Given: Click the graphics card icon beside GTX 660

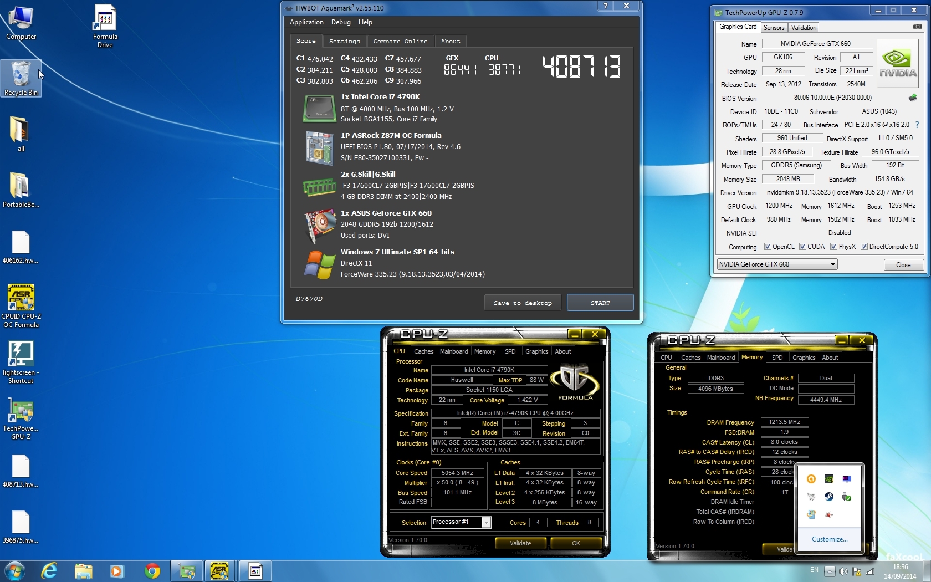Looking at the screenshot, I should point(319,226).
